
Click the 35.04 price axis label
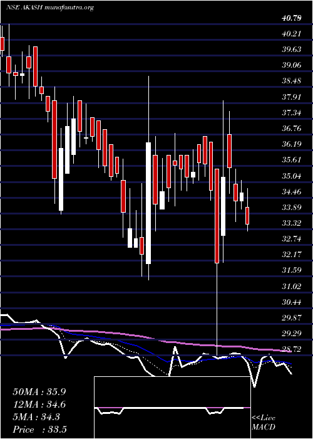click(x=292, y=176)
